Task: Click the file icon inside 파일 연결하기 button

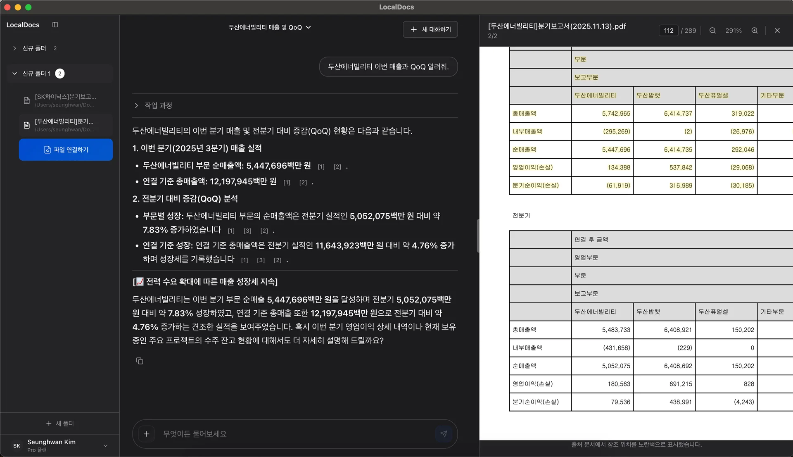Action: pos(47,150)
